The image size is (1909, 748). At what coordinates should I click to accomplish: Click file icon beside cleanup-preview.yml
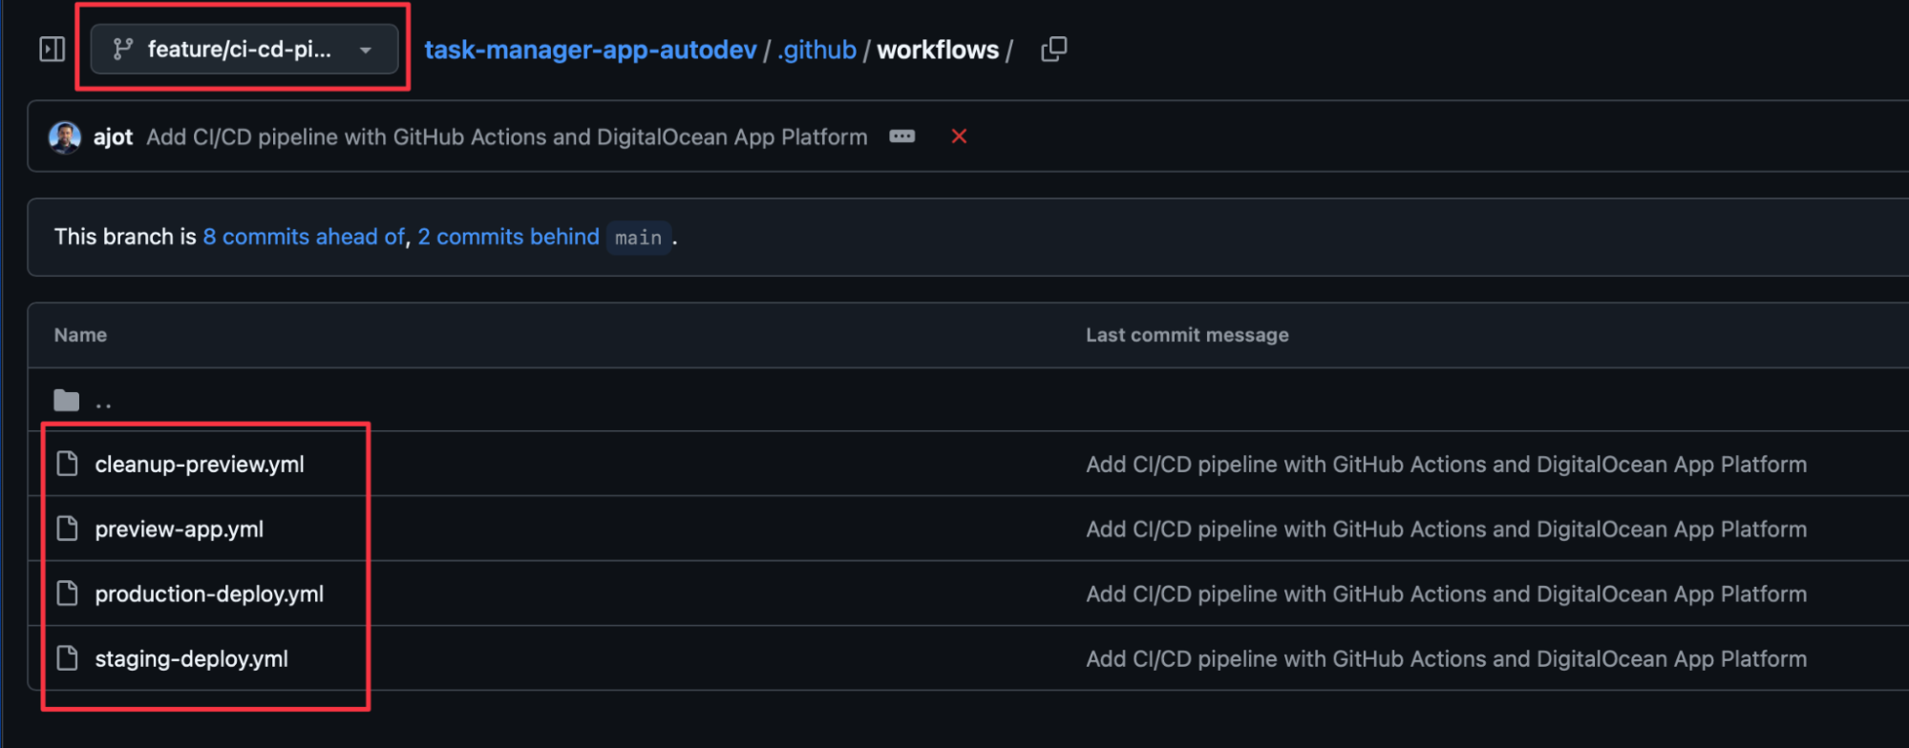coord(67,464)
